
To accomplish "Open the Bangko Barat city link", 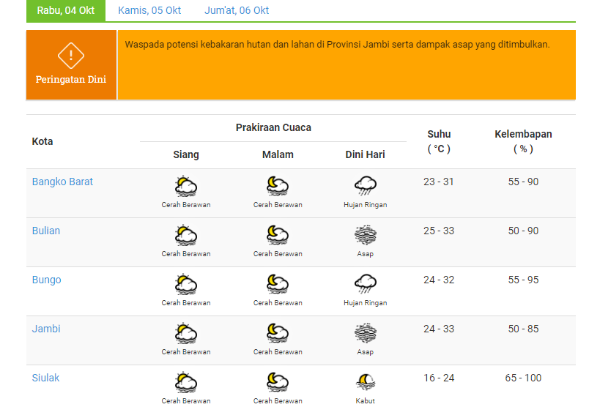I will point(62,182).
